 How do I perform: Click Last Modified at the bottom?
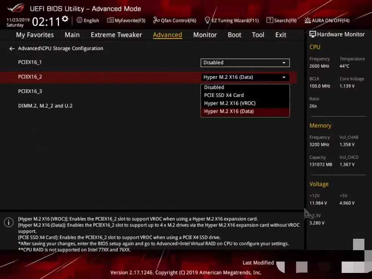tap(258, 263)
